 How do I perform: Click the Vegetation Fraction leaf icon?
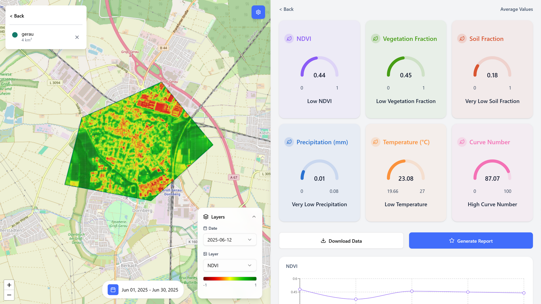click(x=375, y=39)
